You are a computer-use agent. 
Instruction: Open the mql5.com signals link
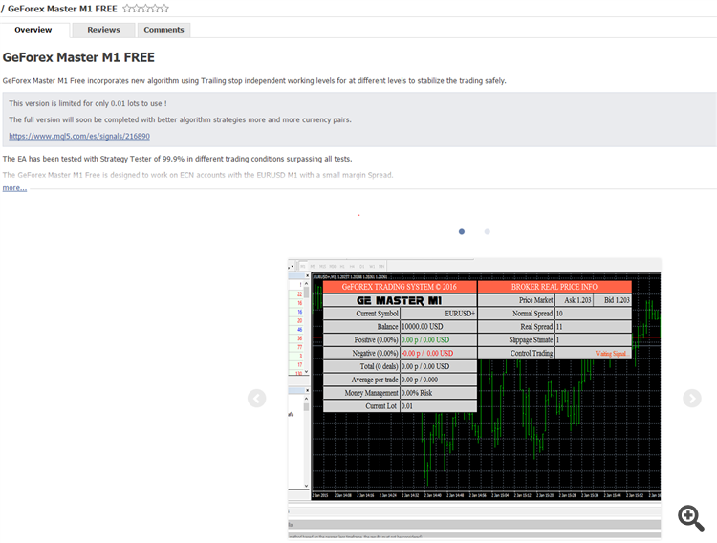click(x=79, y=136)
